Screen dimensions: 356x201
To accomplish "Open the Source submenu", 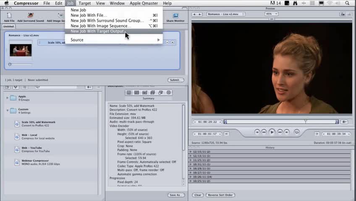I will click(114, 40).
